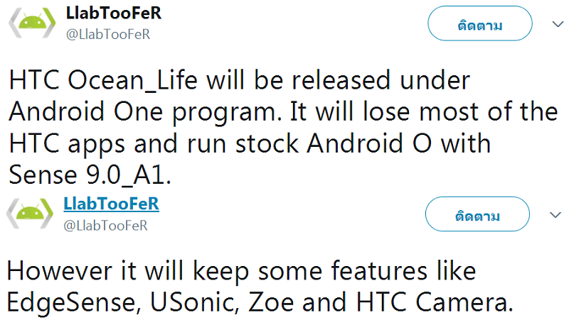Viewport: 569px width, 320px height.
Task: Open the Android avatar on the top tweet
Action: pyautogui.click(x=32, y=23)
